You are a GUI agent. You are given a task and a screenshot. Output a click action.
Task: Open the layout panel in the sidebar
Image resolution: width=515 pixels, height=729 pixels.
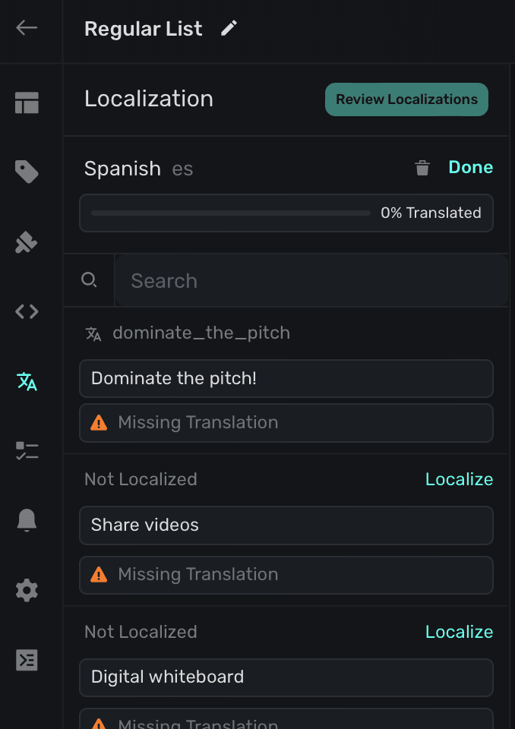click(27, 103)
